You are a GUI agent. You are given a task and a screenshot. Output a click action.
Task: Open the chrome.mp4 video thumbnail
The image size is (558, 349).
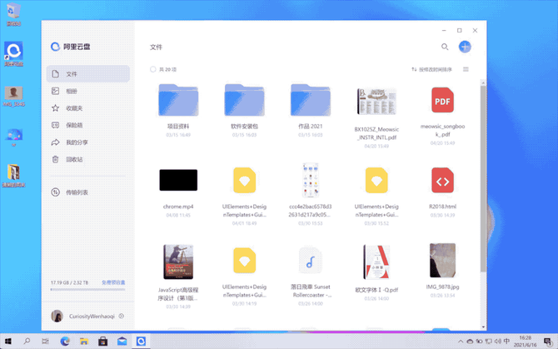(178, 180)
